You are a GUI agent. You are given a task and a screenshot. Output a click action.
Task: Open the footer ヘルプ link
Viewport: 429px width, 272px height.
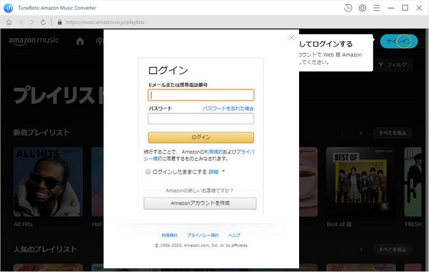pos(234,235)
